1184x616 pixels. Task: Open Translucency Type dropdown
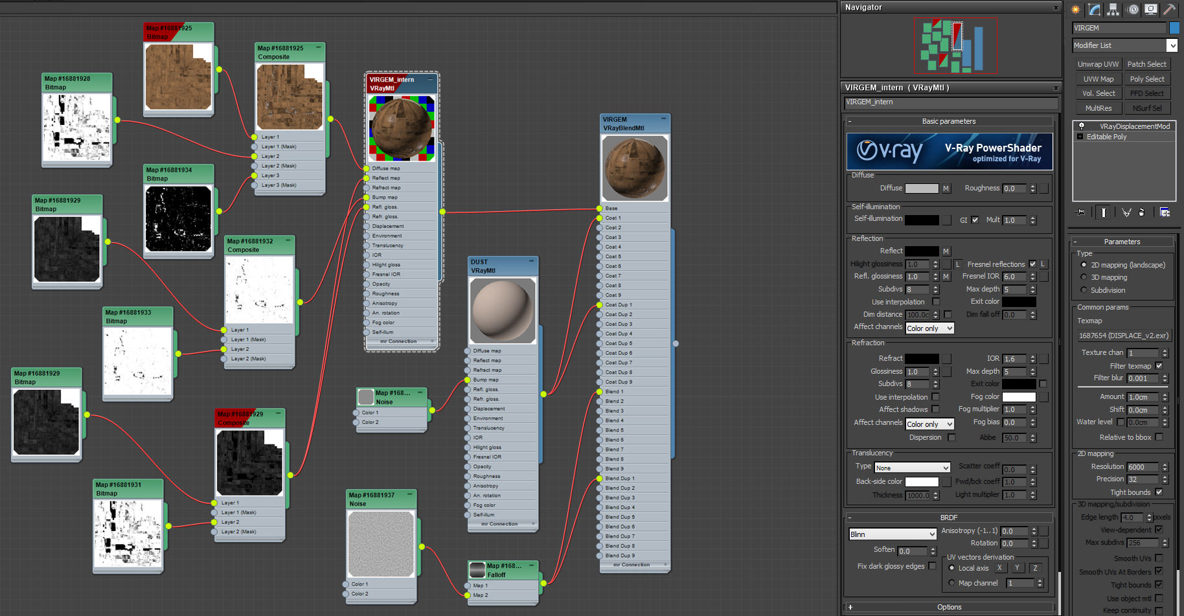[x=912, y=468]
